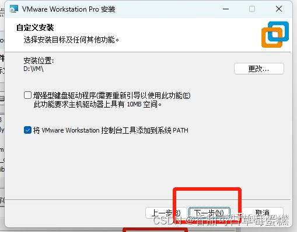The height and width of the screenshot is (232, 297).
Task: Click the 10MB 空间 requirement note
Action: [97, 105]
